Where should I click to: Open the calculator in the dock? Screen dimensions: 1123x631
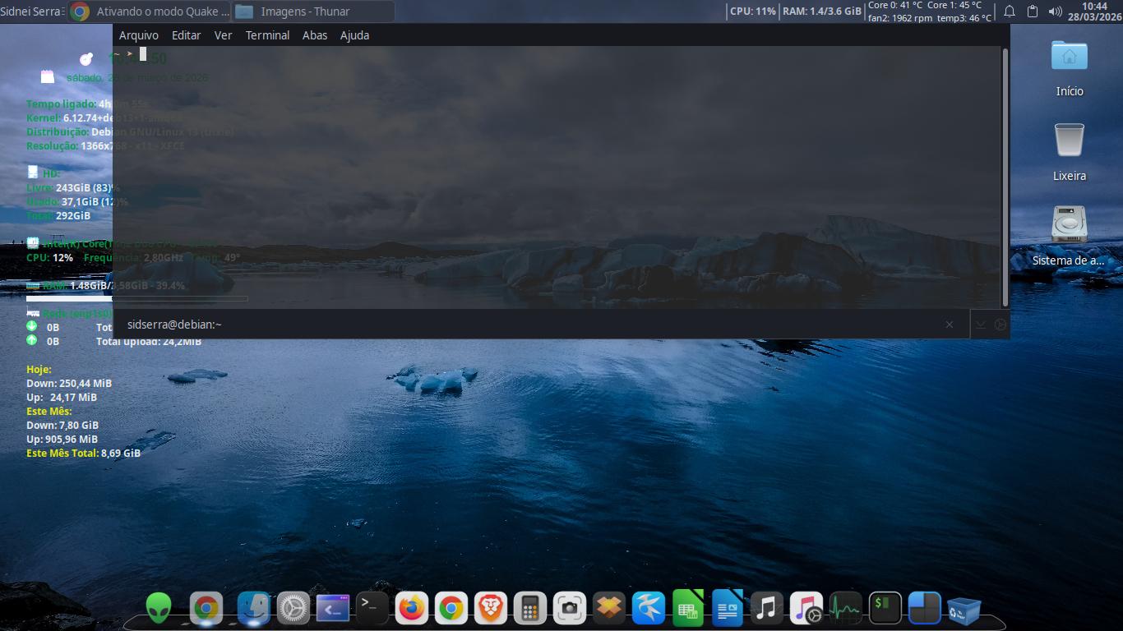pos(530,609)
